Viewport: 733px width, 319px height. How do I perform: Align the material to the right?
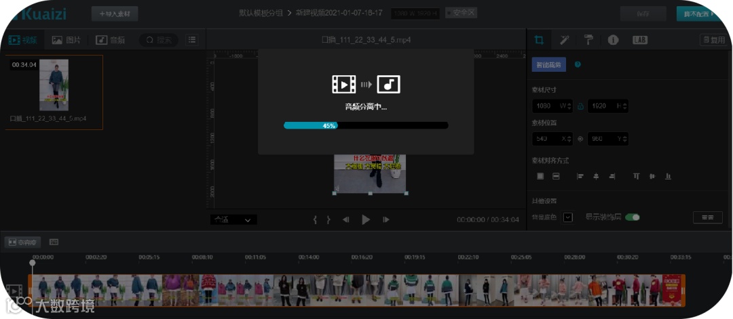(612, 176)
